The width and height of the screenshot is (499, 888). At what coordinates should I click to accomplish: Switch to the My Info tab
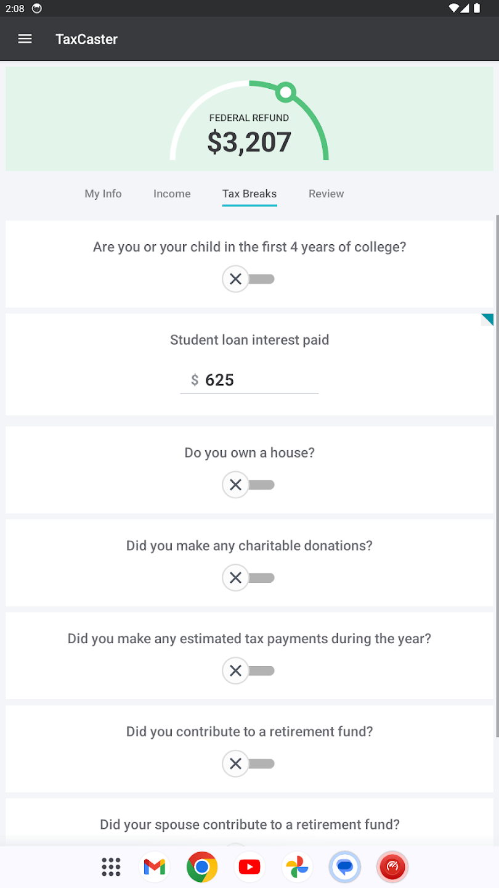(x=103, y=194)
